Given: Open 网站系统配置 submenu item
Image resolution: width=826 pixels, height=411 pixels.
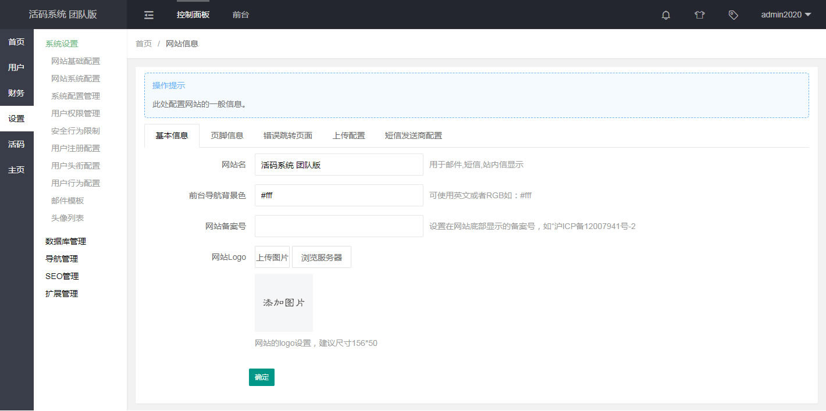Looking at the screenshot, I should click(x=76, y=78).
